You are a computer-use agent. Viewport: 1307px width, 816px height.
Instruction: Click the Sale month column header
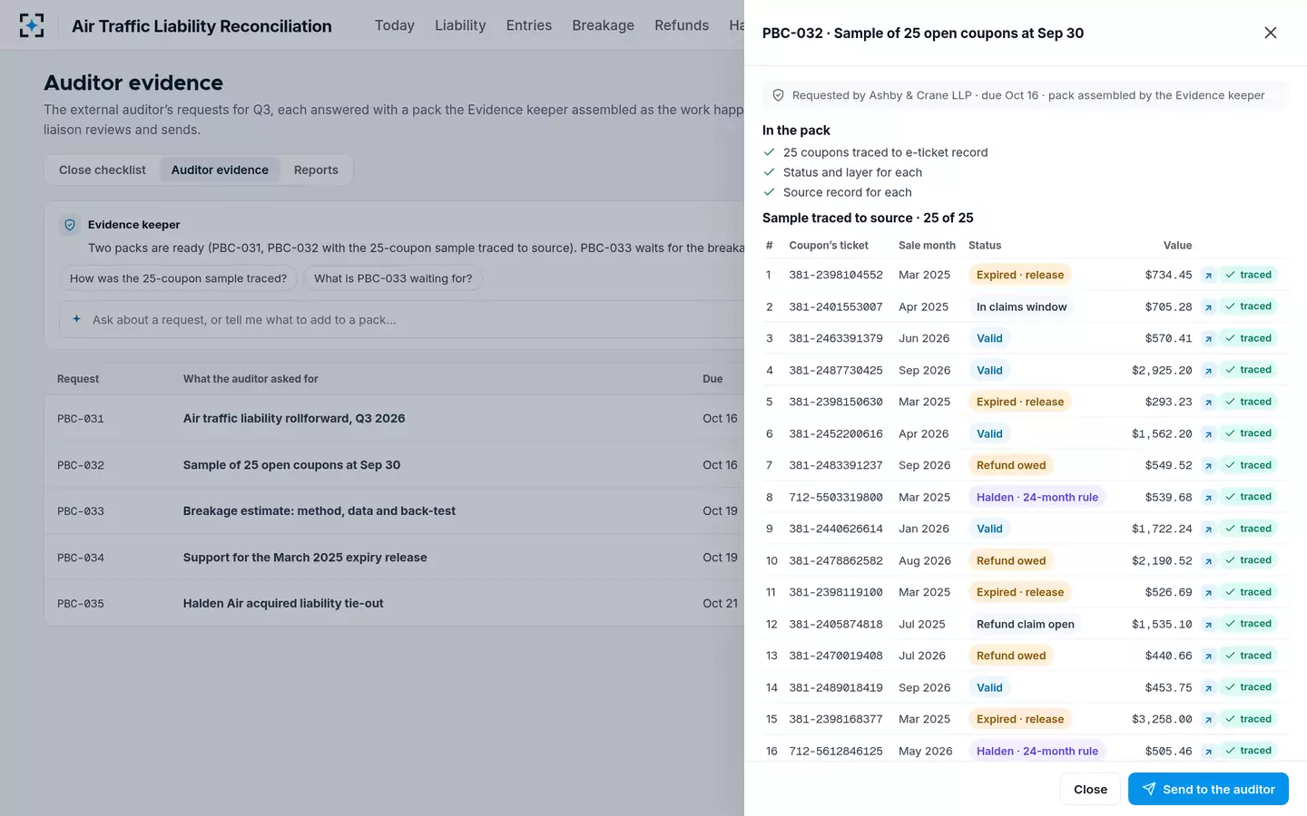click(x=927, y=245)
